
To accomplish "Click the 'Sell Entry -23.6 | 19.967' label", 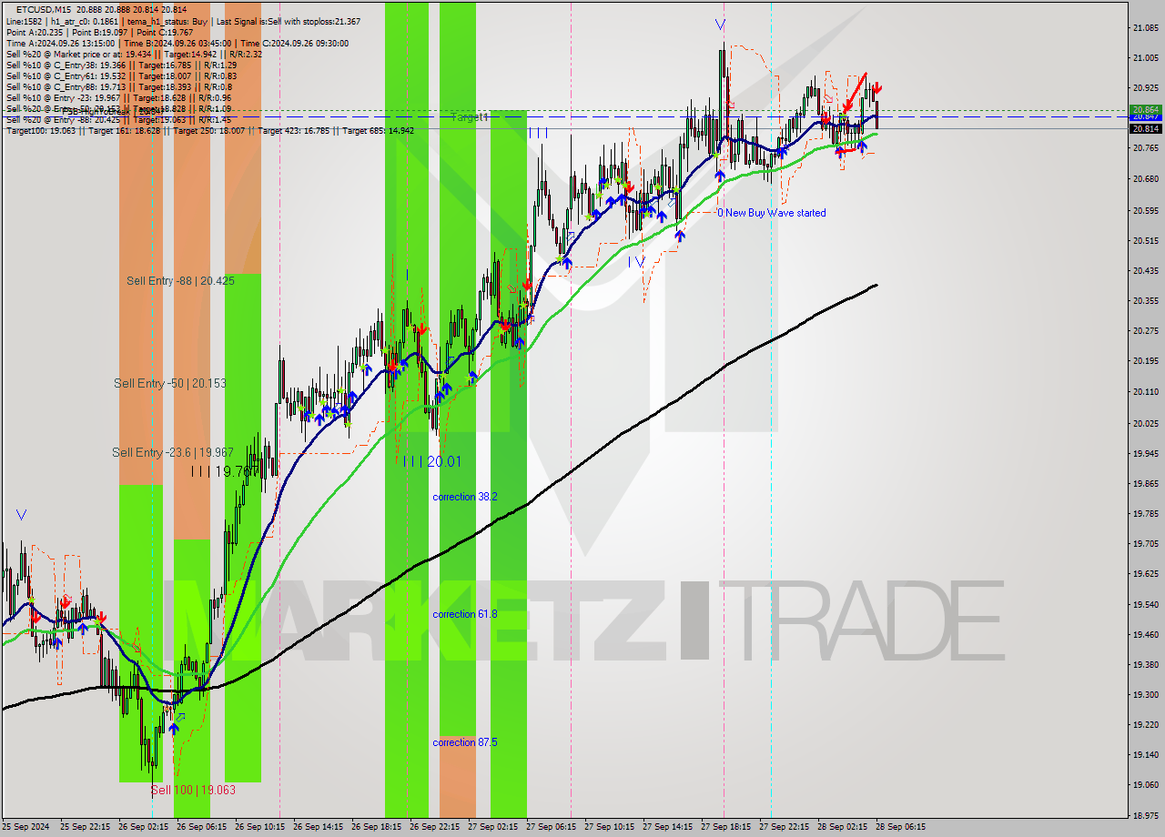I will click(x=173, y=452).
